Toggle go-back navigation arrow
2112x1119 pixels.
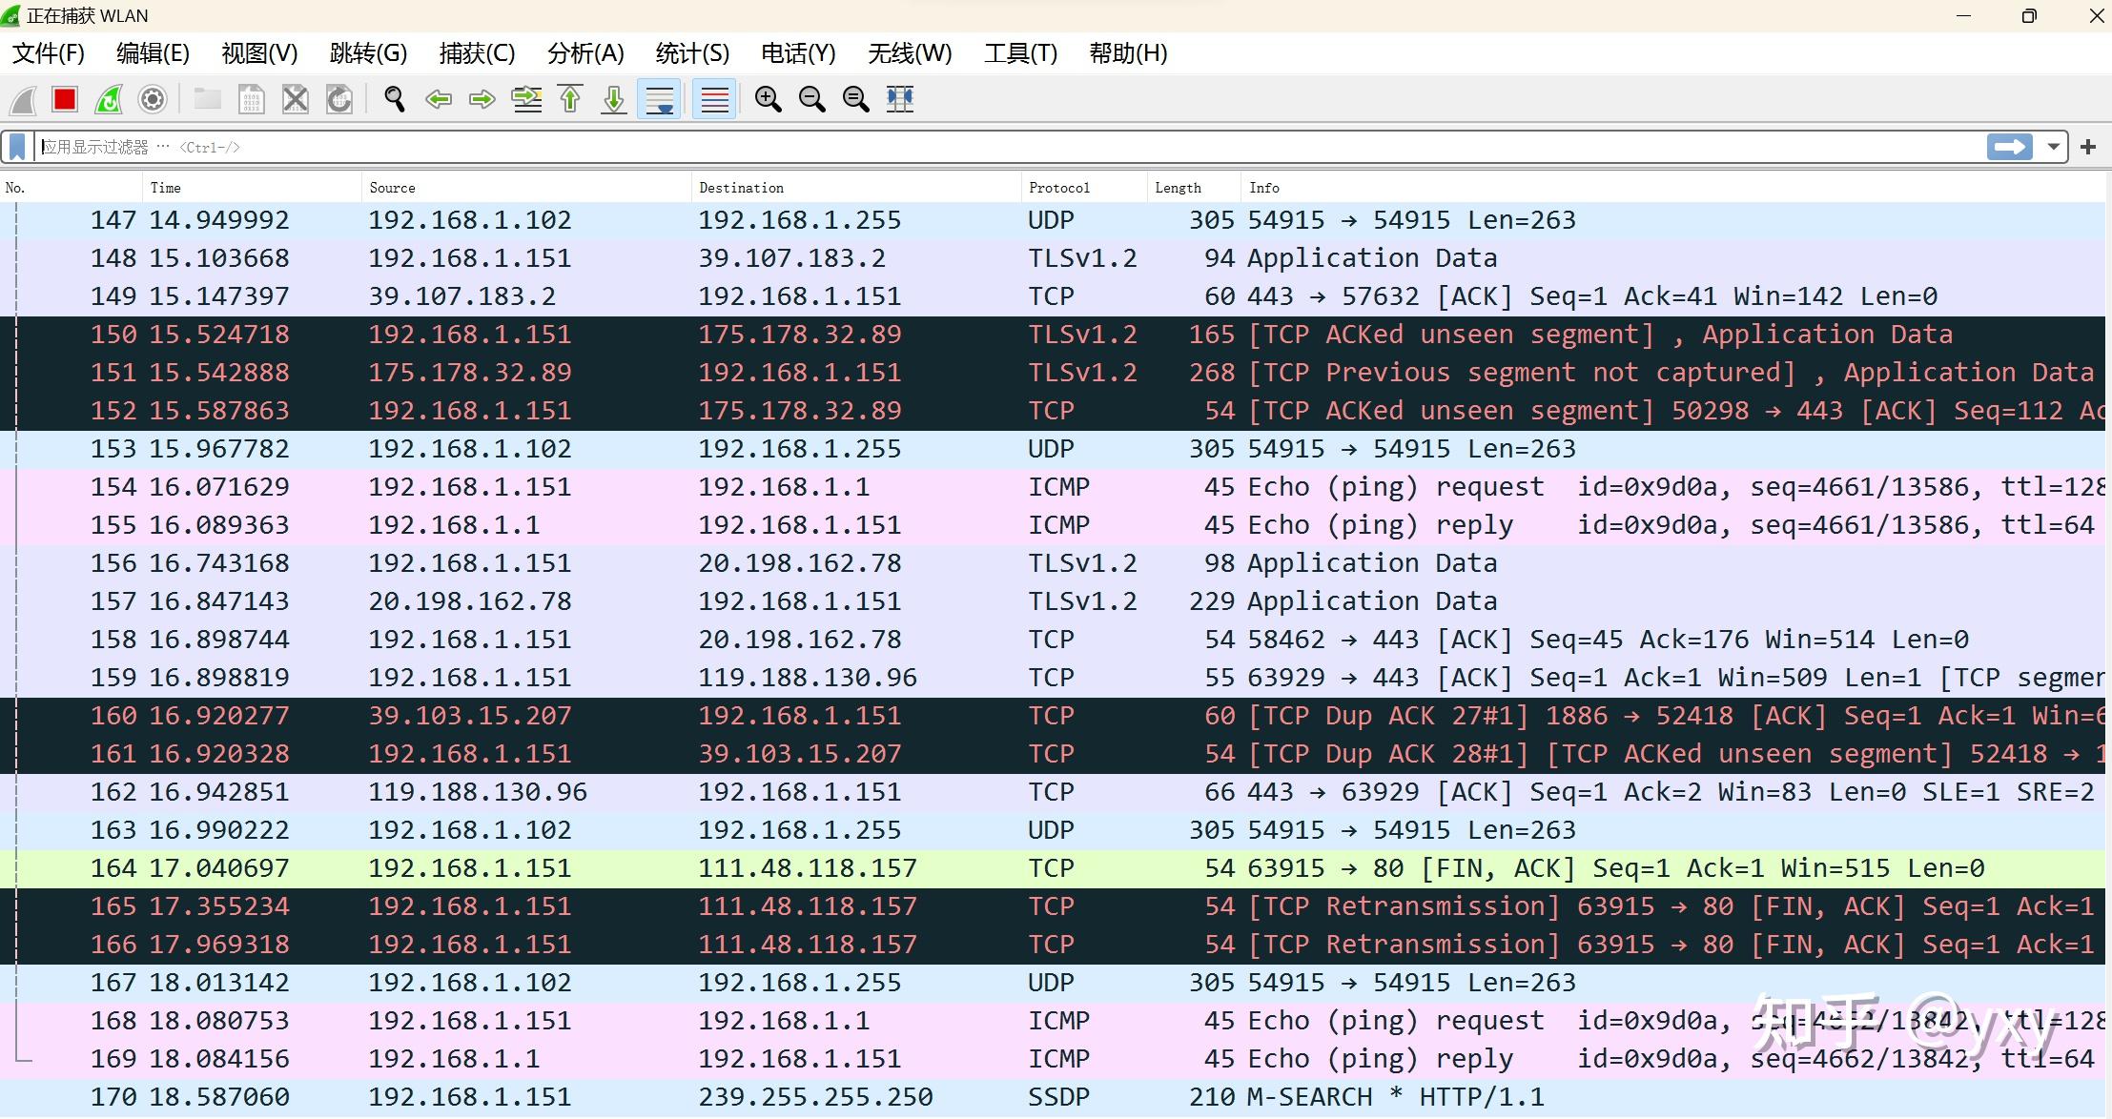coord(439,99)
